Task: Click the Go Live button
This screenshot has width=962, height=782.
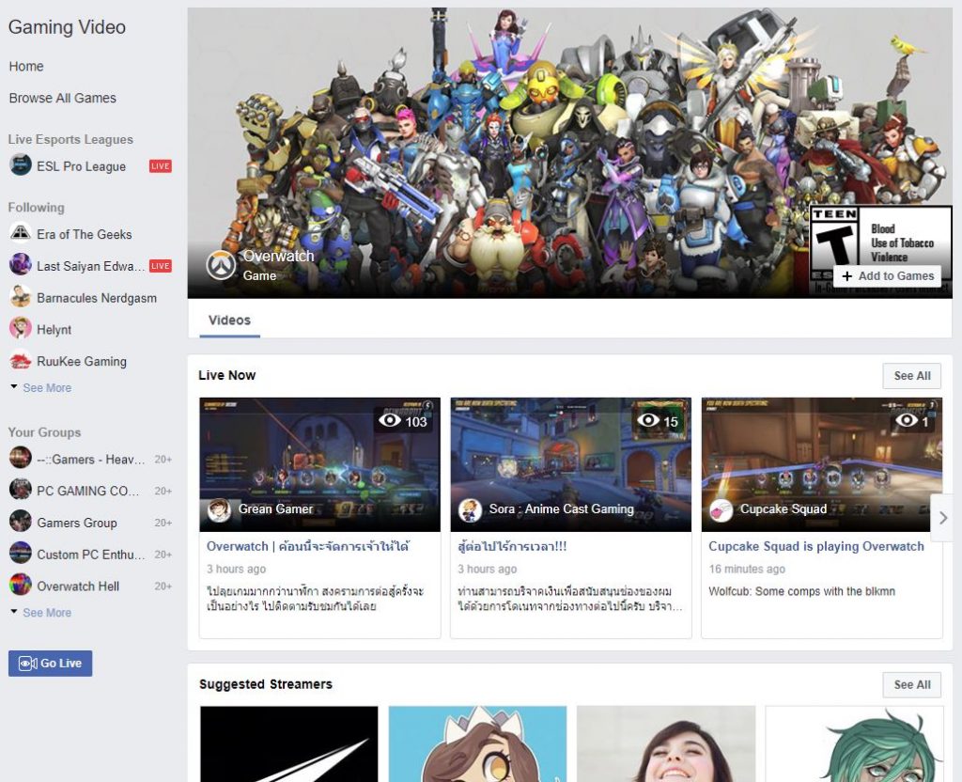Action: pos(51,664)
